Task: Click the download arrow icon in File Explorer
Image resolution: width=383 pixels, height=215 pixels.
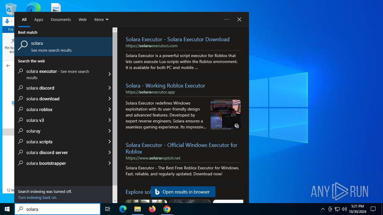Action: 7,21
